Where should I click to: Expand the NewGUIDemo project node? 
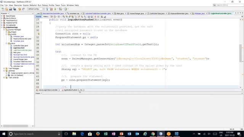pyautogui.click(x=2, y=18)
